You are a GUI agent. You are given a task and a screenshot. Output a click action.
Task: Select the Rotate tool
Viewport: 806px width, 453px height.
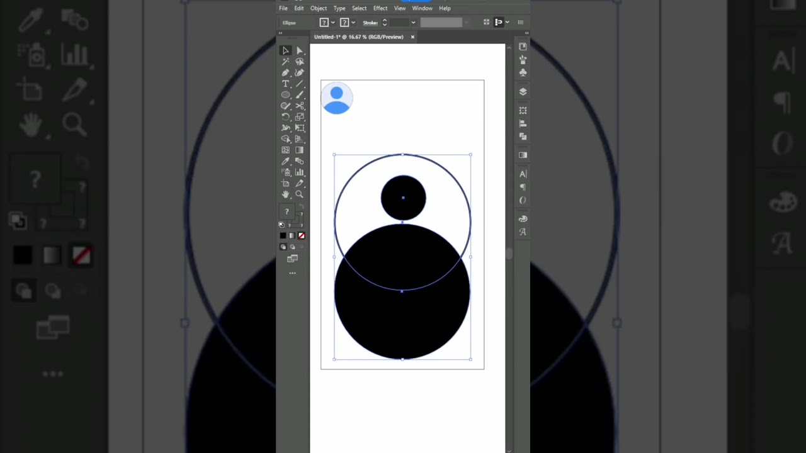tap(285, 117)
